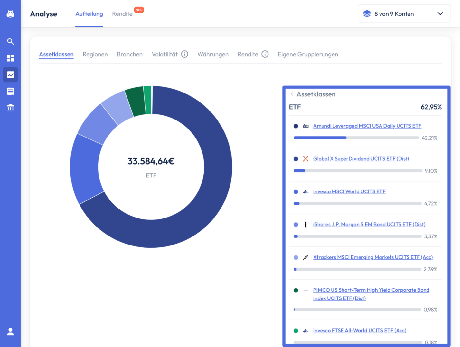Open Xtrackers MSCI Emerging Markets UCITS ETF link
The width and height of the screenshot is (460, 347).
click(373, 257)
